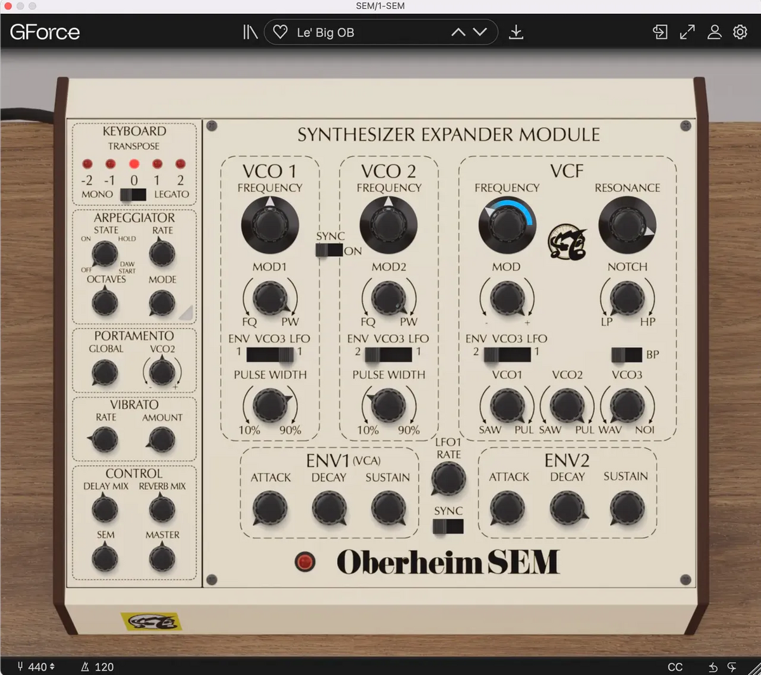The image size is (761, 675).
Task: Click the arpeggiator panel corner triangle
Action: pos(186,312)
